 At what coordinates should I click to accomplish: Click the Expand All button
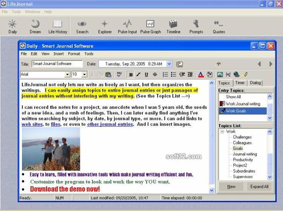point(259,187)
